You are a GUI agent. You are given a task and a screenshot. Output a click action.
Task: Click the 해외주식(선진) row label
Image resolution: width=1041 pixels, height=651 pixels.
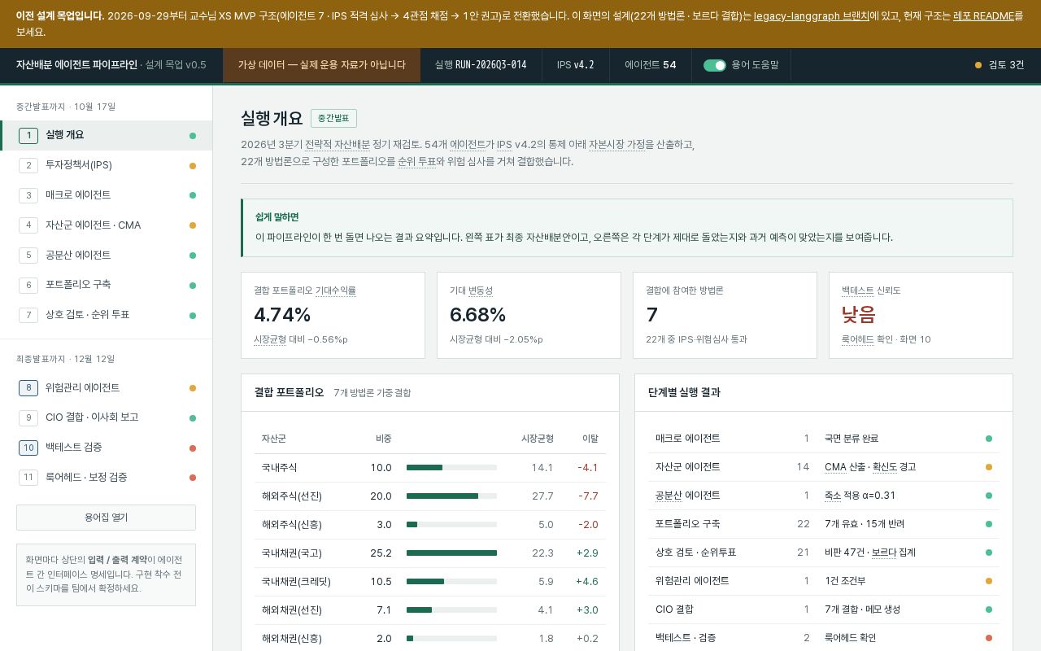(292, 496)
